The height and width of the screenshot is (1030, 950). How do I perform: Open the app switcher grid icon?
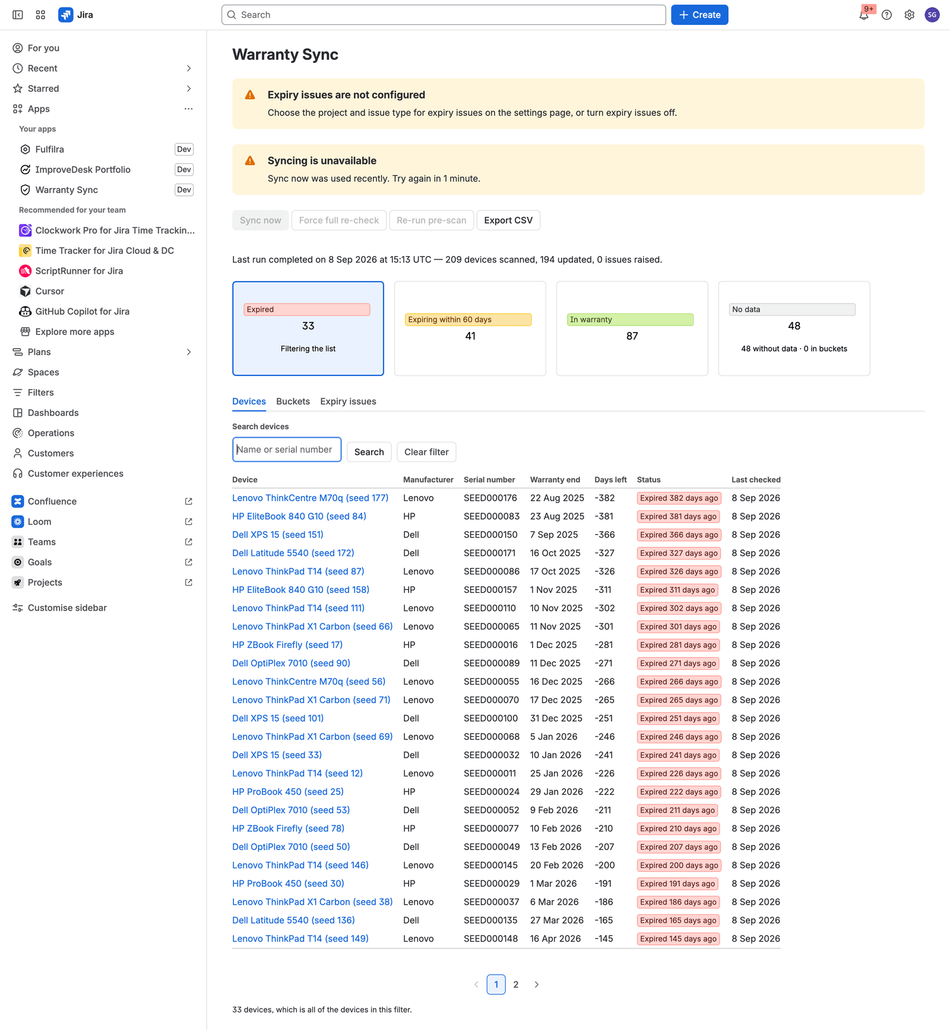pyautogui.click(x=40, y=15)
